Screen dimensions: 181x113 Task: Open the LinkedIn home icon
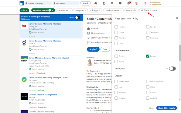click(96, 3)
